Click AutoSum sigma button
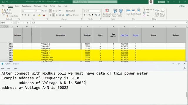The width and height of the screenshot is (188, 105). pyautogui.click(x=147, y=10)
